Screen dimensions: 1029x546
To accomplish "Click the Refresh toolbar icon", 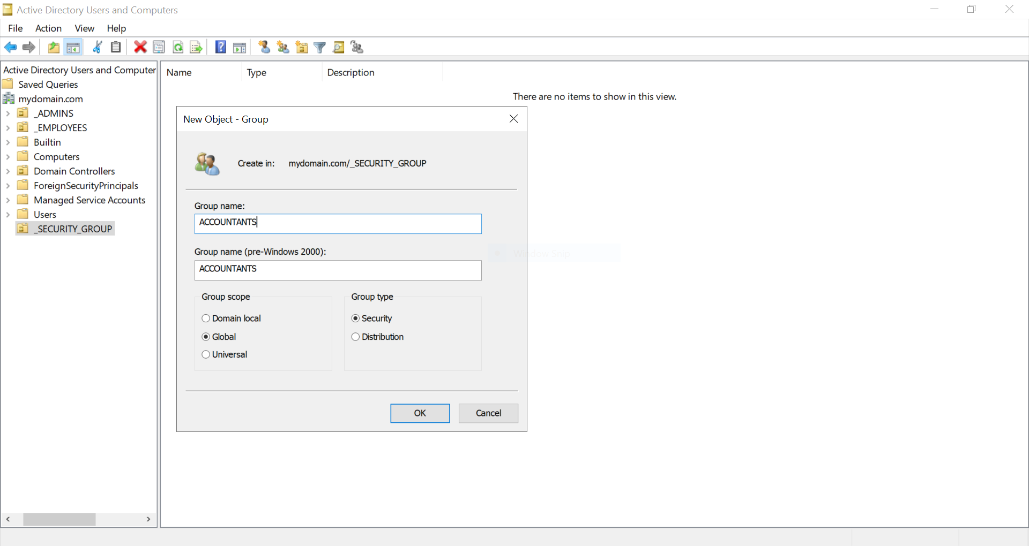I will coord(178,47).
